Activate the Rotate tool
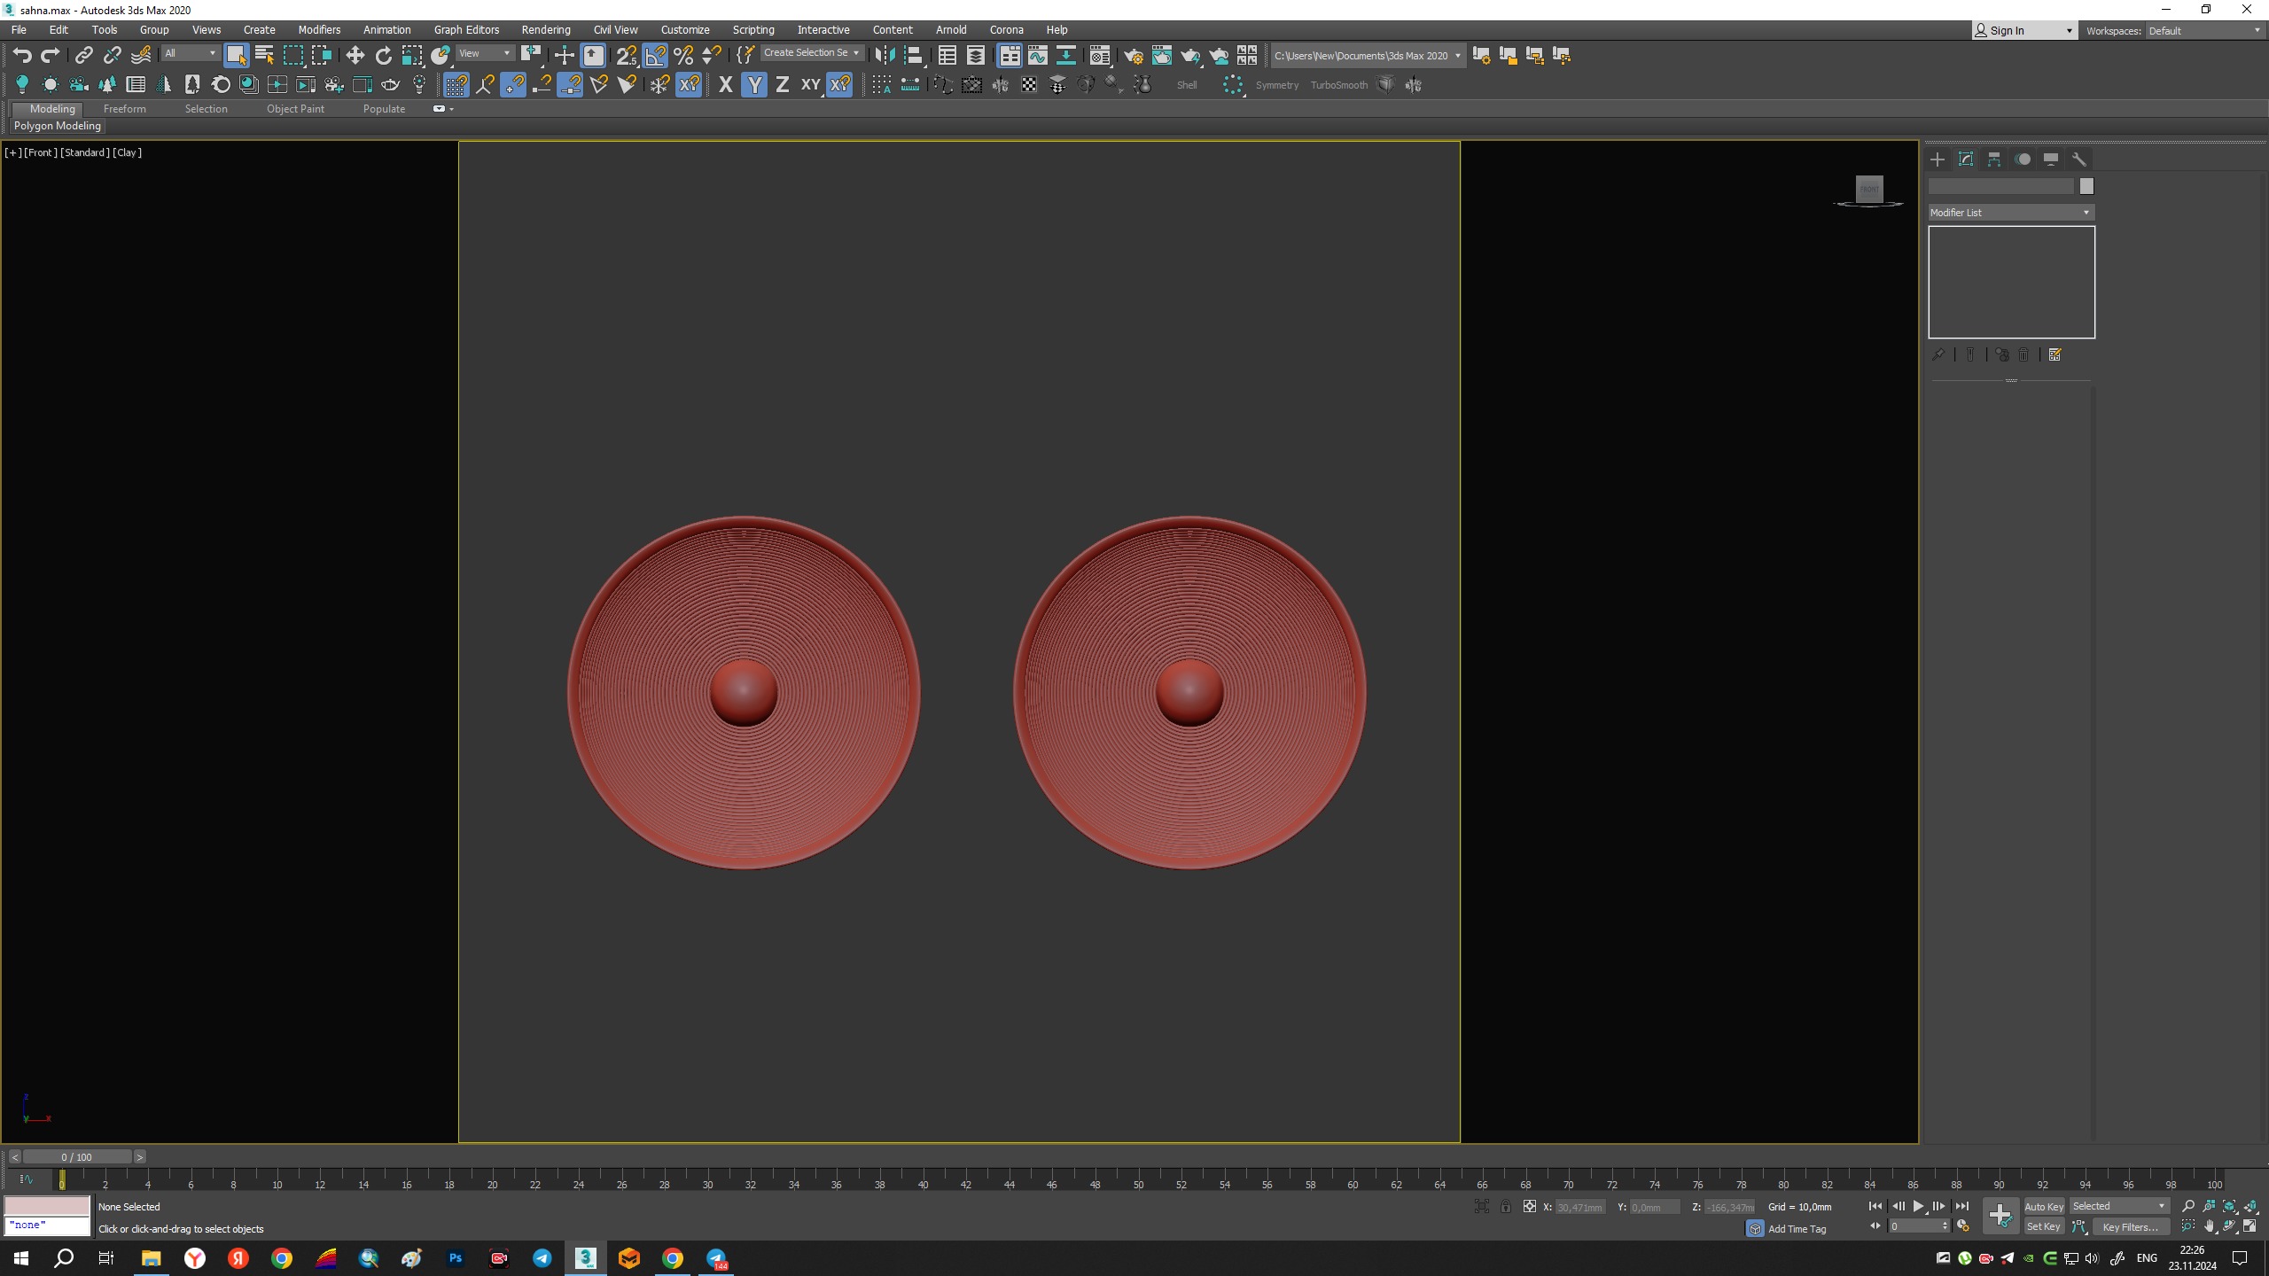 [x=383, y=56]
